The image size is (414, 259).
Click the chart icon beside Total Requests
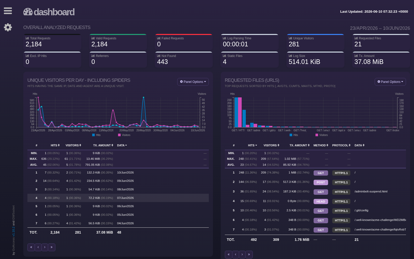click(27, 38)
